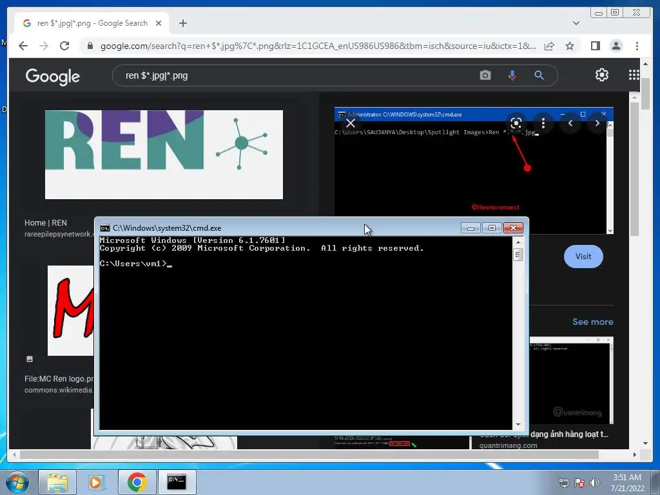Open the quantrimang related image thumbnail
Screen dimensions: 660x495
click(x=571, y=380)
